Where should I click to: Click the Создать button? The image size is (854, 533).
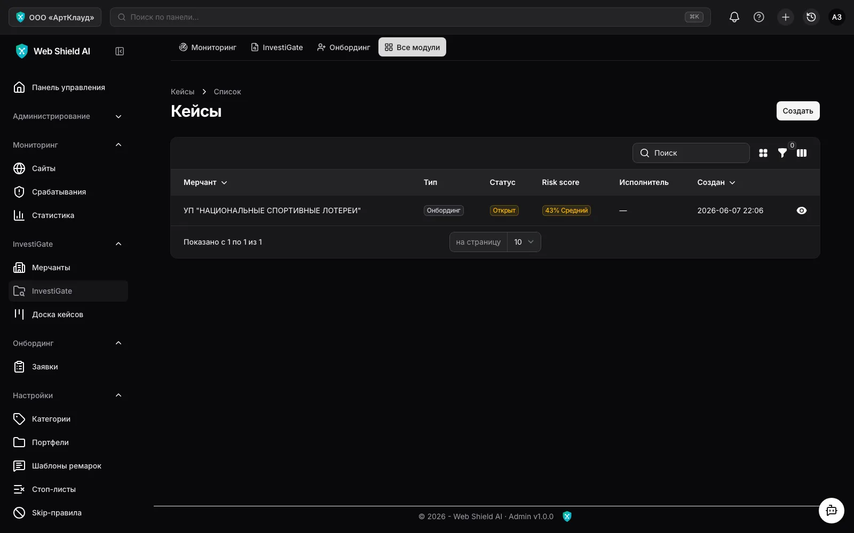(797, 111)
